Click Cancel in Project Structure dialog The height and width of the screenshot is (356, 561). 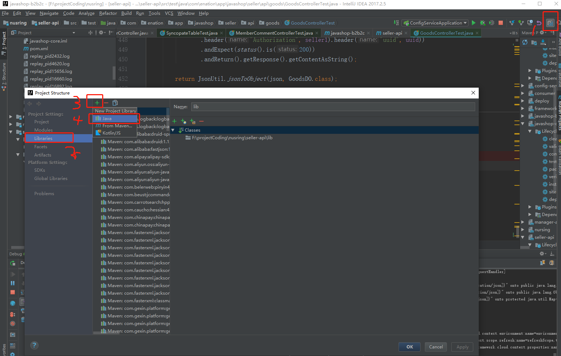(436, 347)
